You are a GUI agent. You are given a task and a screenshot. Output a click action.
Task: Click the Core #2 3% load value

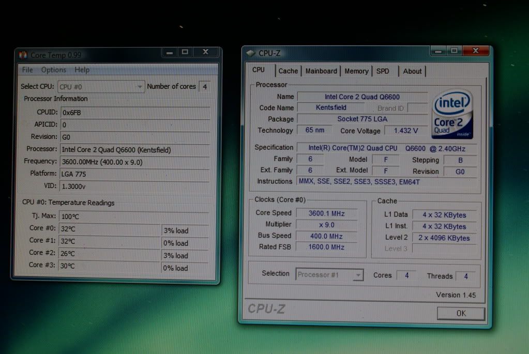click(185, 256)
